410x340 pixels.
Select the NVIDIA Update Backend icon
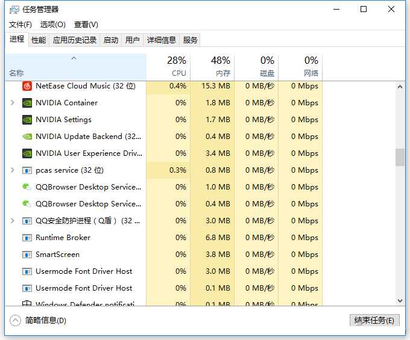(x=27, y=137)
